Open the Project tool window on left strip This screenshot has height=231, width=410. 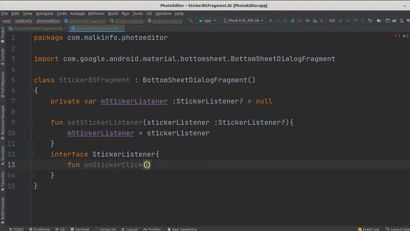[x=3, y=35]
